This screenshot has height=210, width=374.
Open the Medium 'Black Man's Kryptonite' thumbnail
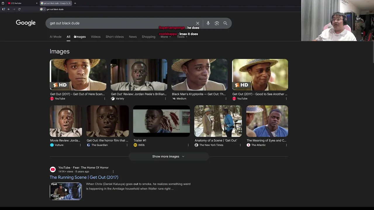pos(200,75)
